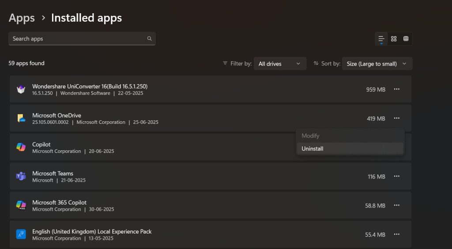Select the Microsoft Teams app name

pyautogui.click(x=53, y=173)
